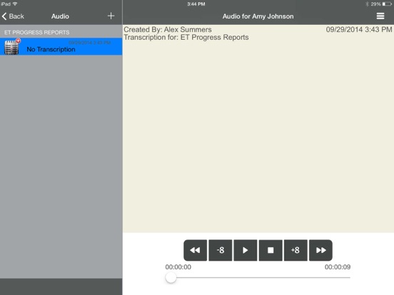The height and width of the screenshot is (295, 394).
Task: Select the No Transcription audio entry
Action: coord(61,46)
